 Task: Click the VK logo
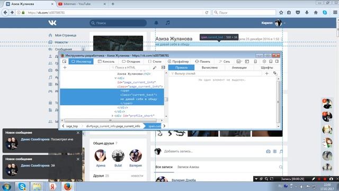52,23
